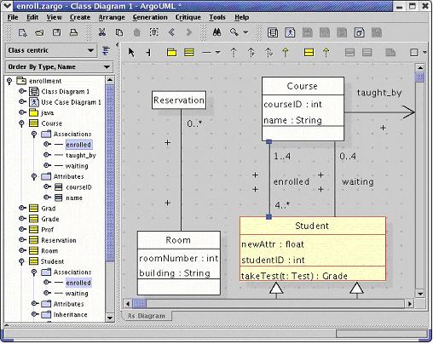Select the generalization arrow tool
Screen dimensions: 433x344
[x=286, y=53]
